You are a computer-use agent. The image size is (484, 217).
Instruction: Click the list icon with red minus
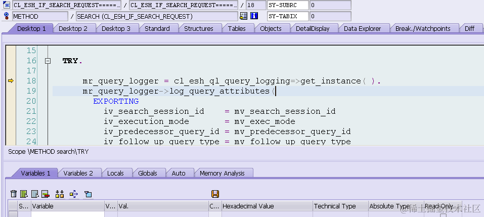coord(46,194)
